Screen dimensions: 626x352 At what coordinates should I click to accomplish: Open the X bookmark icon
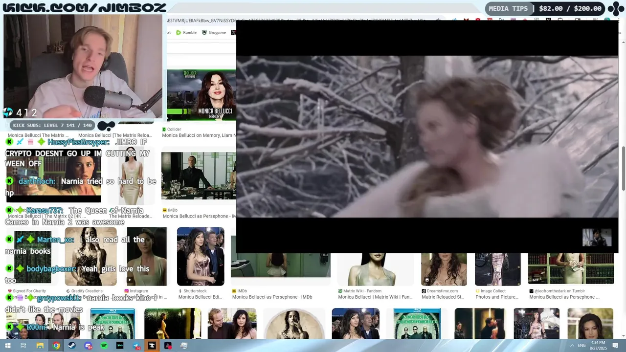click(233, 33)
